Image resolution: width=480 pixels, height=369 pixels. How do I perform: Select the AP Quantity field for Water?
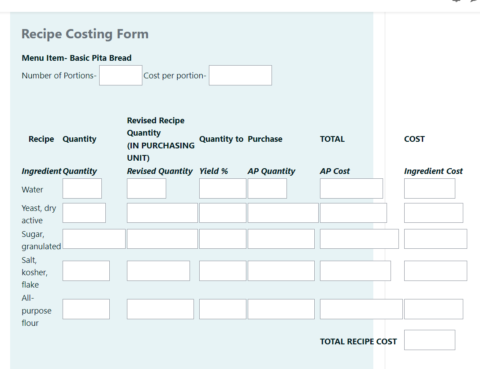pyautogui.click(x=267, y=188)
